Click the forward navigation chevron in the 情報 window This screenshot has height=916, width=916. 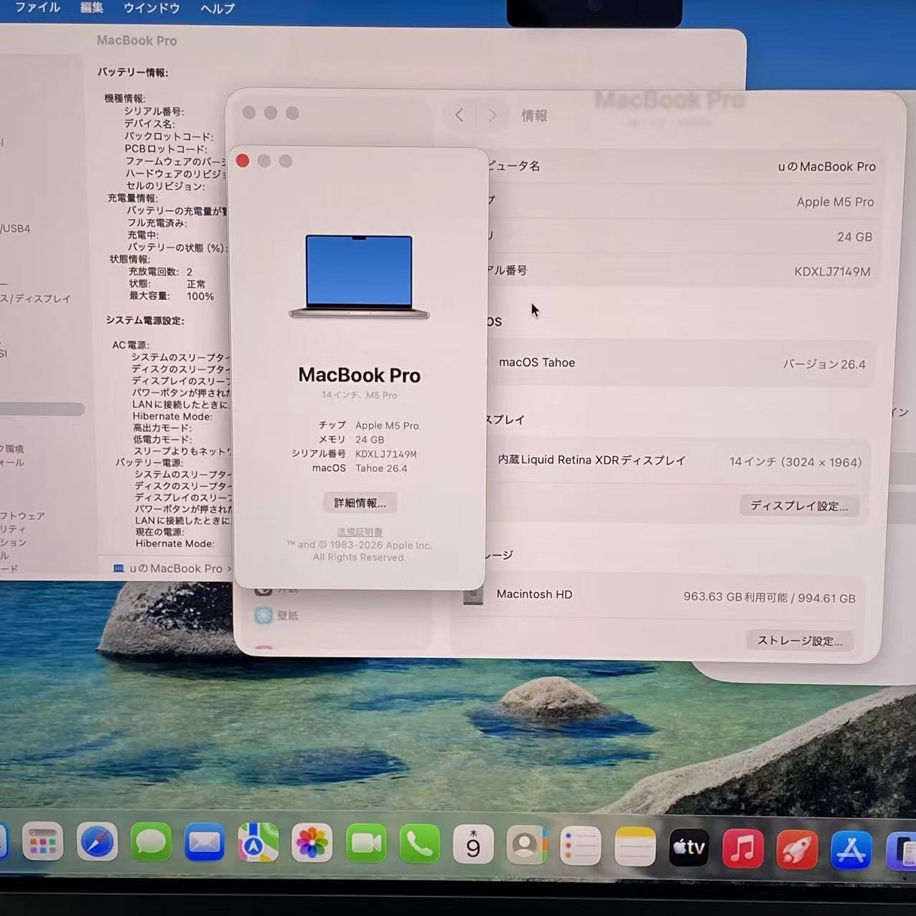click(493, 115)
